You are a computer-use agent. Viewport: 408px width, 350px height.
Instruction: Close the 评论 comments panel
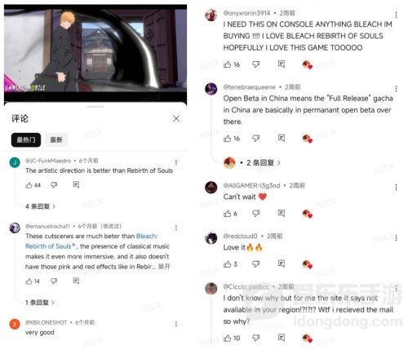(x=176, y=118)
